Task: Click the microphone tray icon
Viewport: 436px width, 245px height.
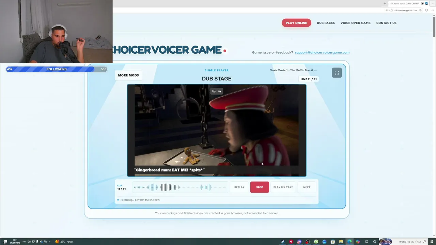Action: coord(37,242)
